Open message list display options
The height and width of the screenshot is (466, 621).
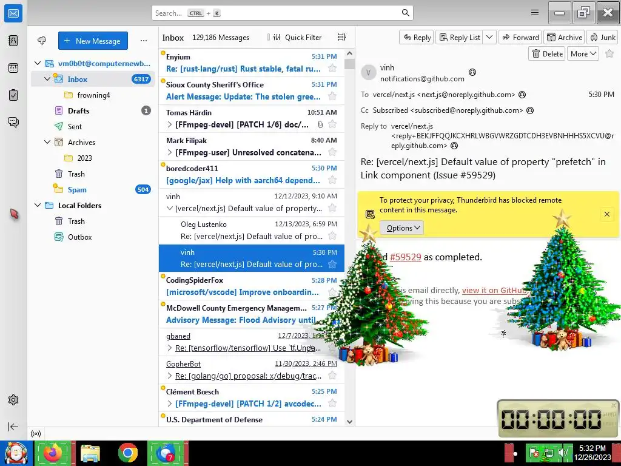[342, 37]
